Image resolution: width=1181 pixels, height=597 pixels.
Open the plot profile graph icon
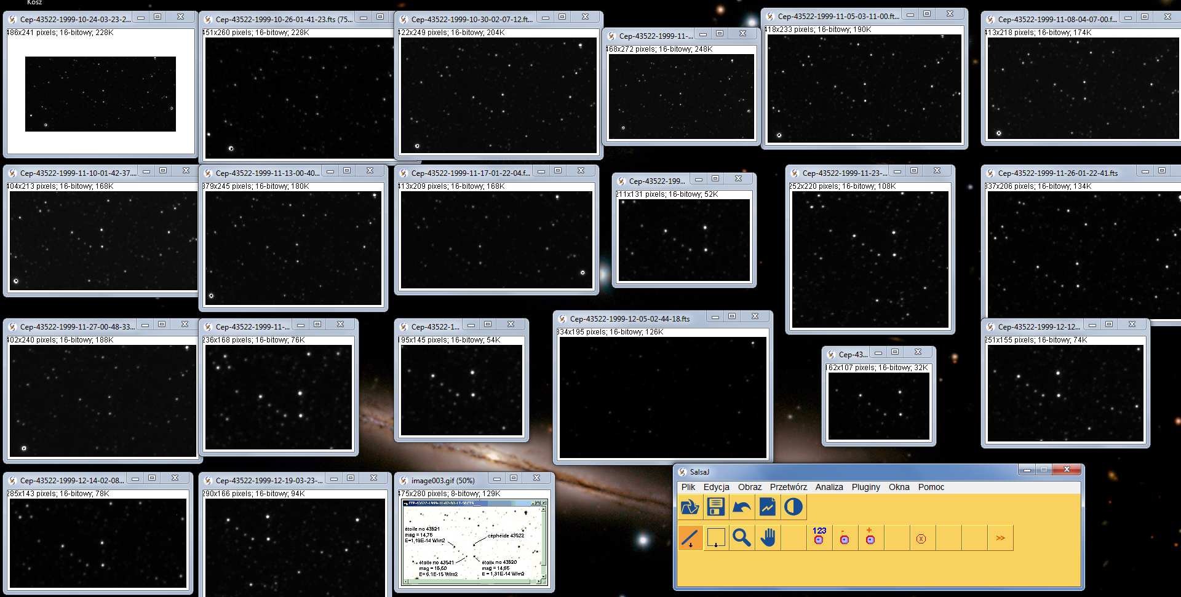pyautogui.click(x=767, y=507)
